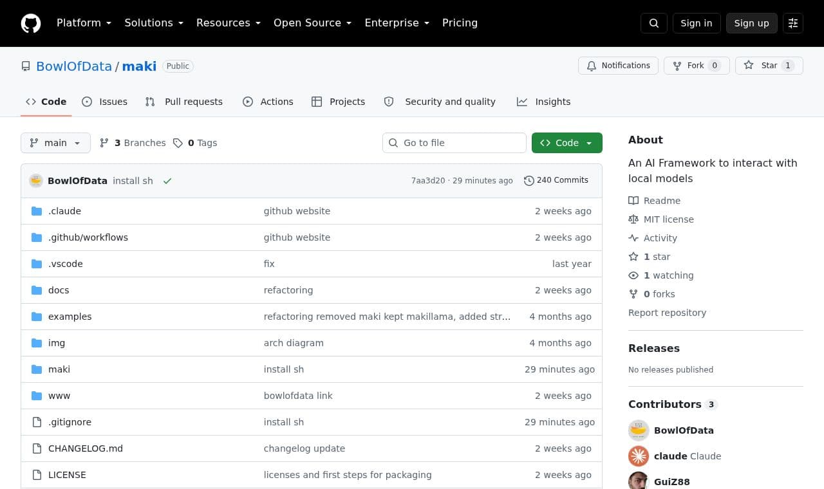
Task: Click the eye icon beside watching
Action: [633, 275]
